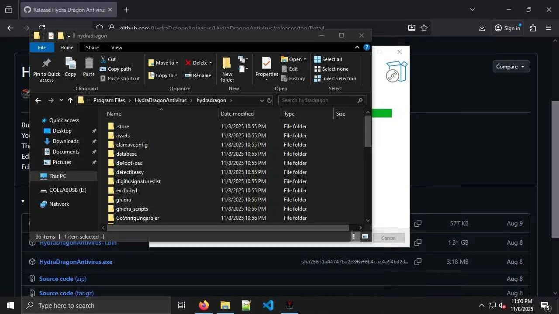
Task: Show file History from the ribbon
Action: [x=293, y=78]
